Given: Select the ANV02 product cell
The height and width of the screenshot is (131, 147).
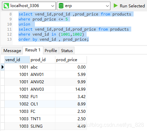Looking at the screenshot, I should pyautogui.click(x=42, y=82).
